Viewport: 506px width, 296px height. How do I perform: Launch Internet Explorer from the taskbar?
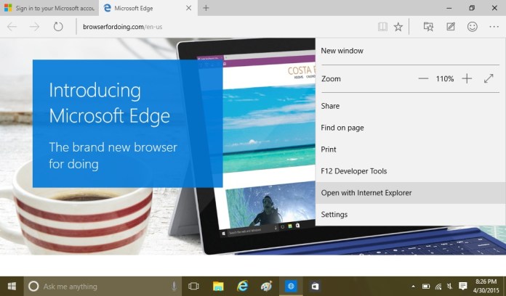(x=242, y=286)
